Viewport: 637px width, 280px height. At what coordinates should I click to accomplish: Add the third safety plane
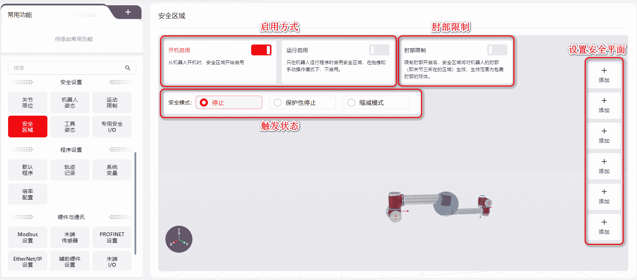[604, 136]
